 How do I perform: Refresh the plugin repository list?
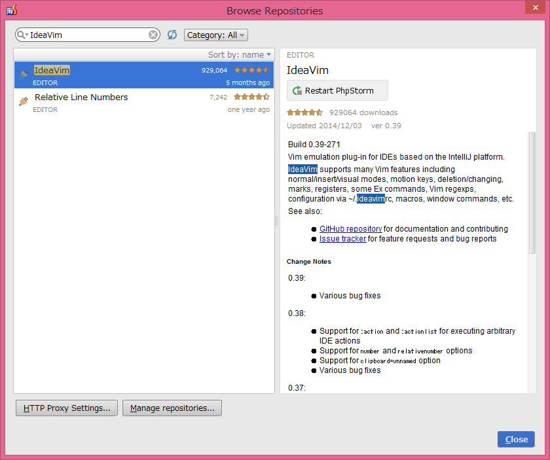[172, 34]
